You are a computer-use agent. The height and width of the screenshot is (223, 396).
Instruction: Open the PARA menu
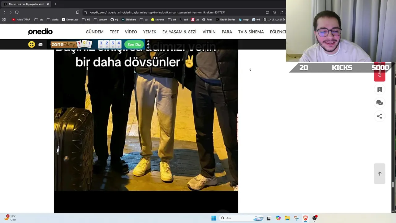pos(227,32)
